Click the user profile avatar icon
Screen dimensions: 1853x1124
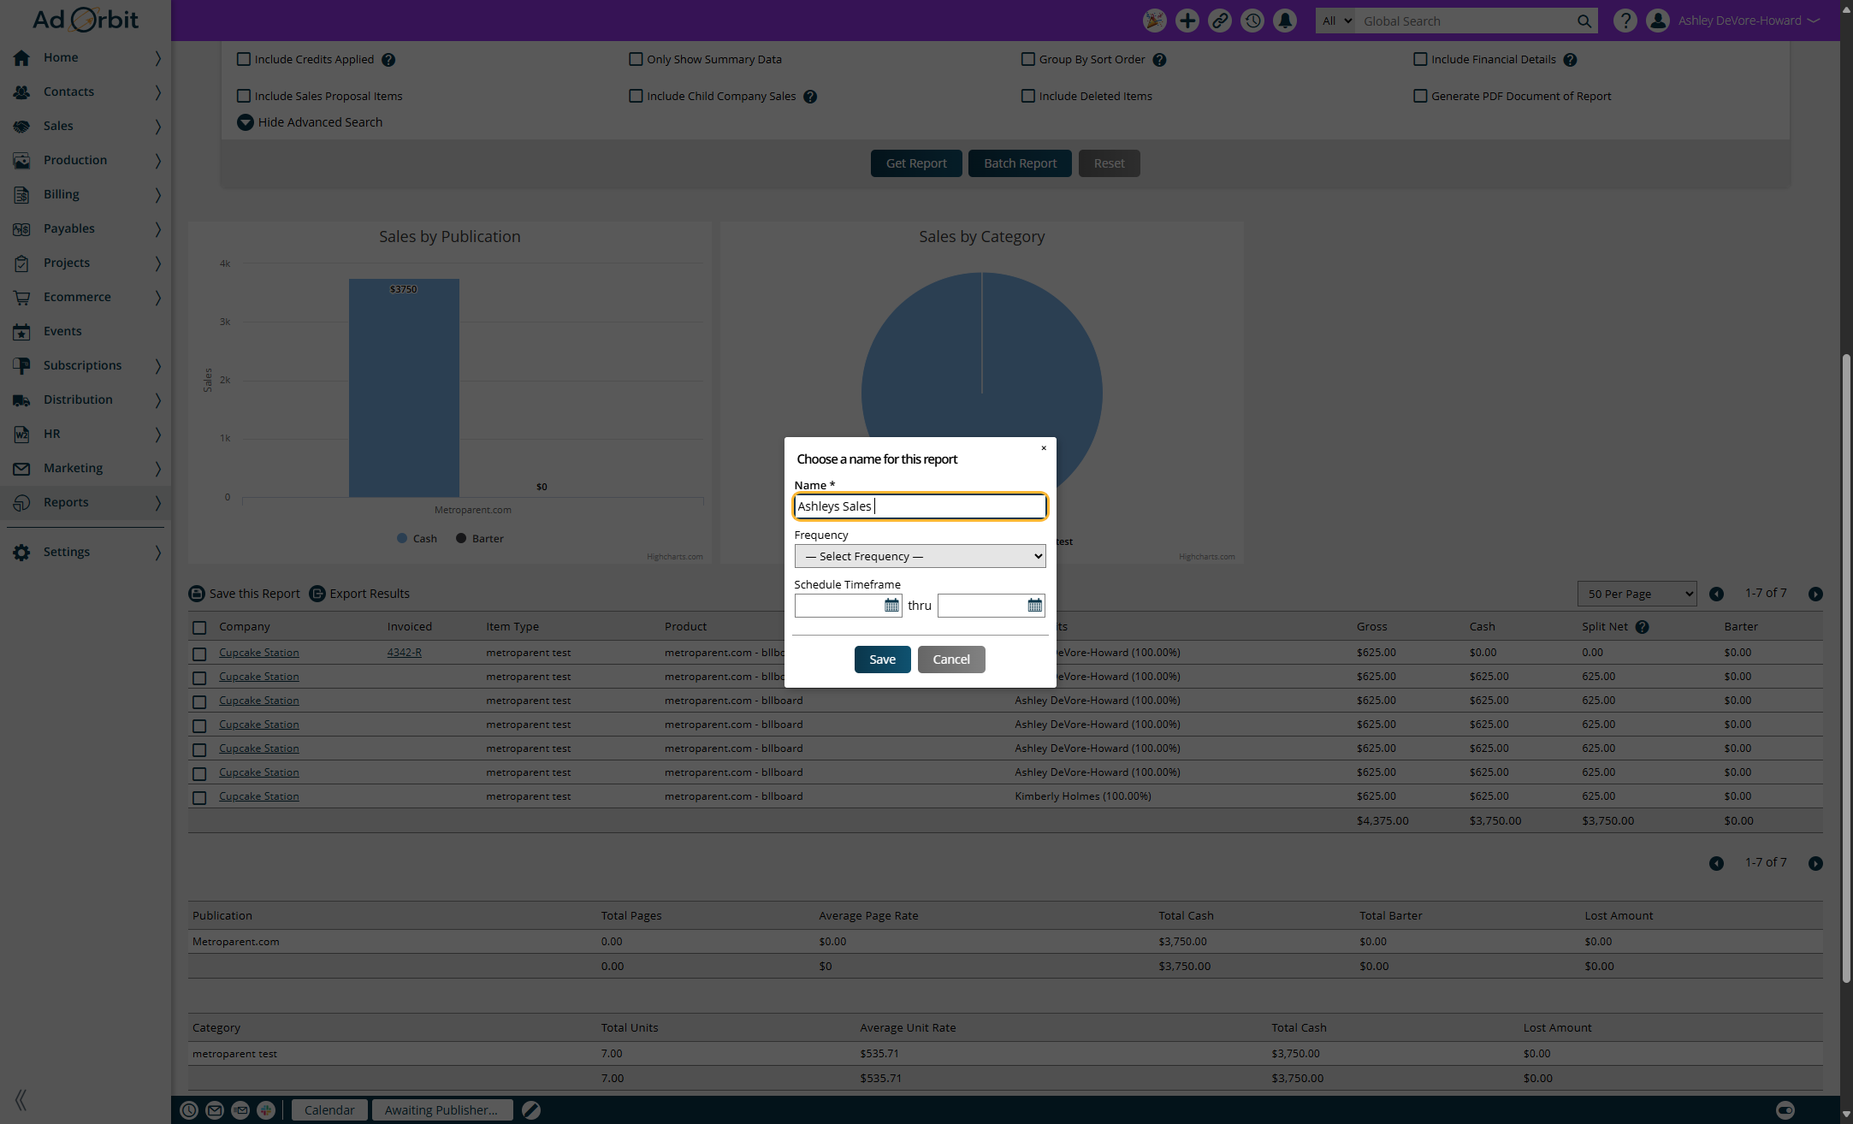pyautogui.click(x=1657, y=21)
